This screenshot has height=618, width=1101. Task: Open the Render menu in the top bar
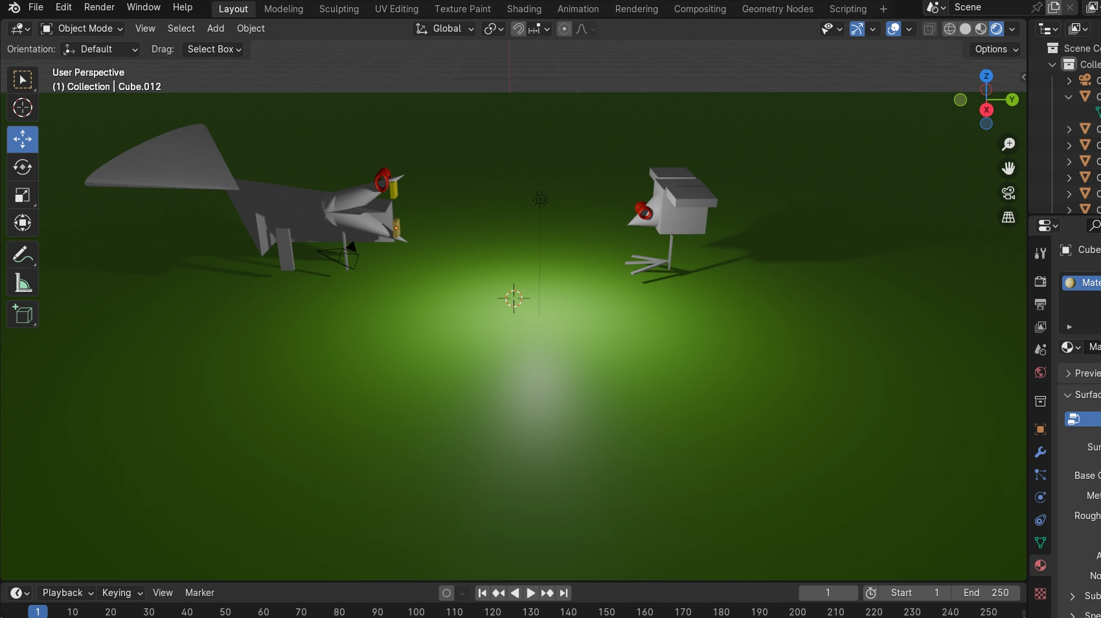click(x=98, y=7)
